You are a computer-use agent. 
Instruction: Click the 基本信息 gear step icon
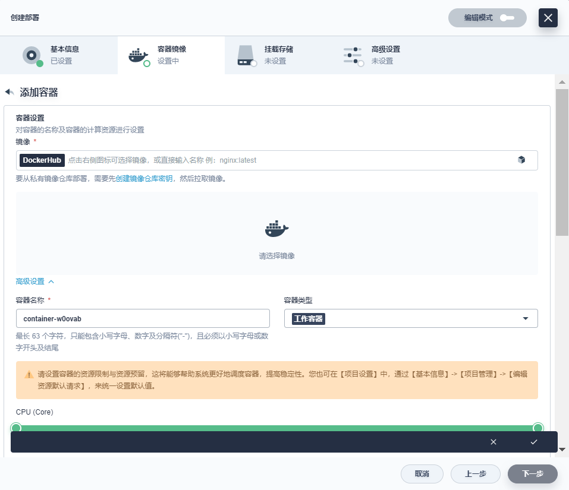(31, 55)
